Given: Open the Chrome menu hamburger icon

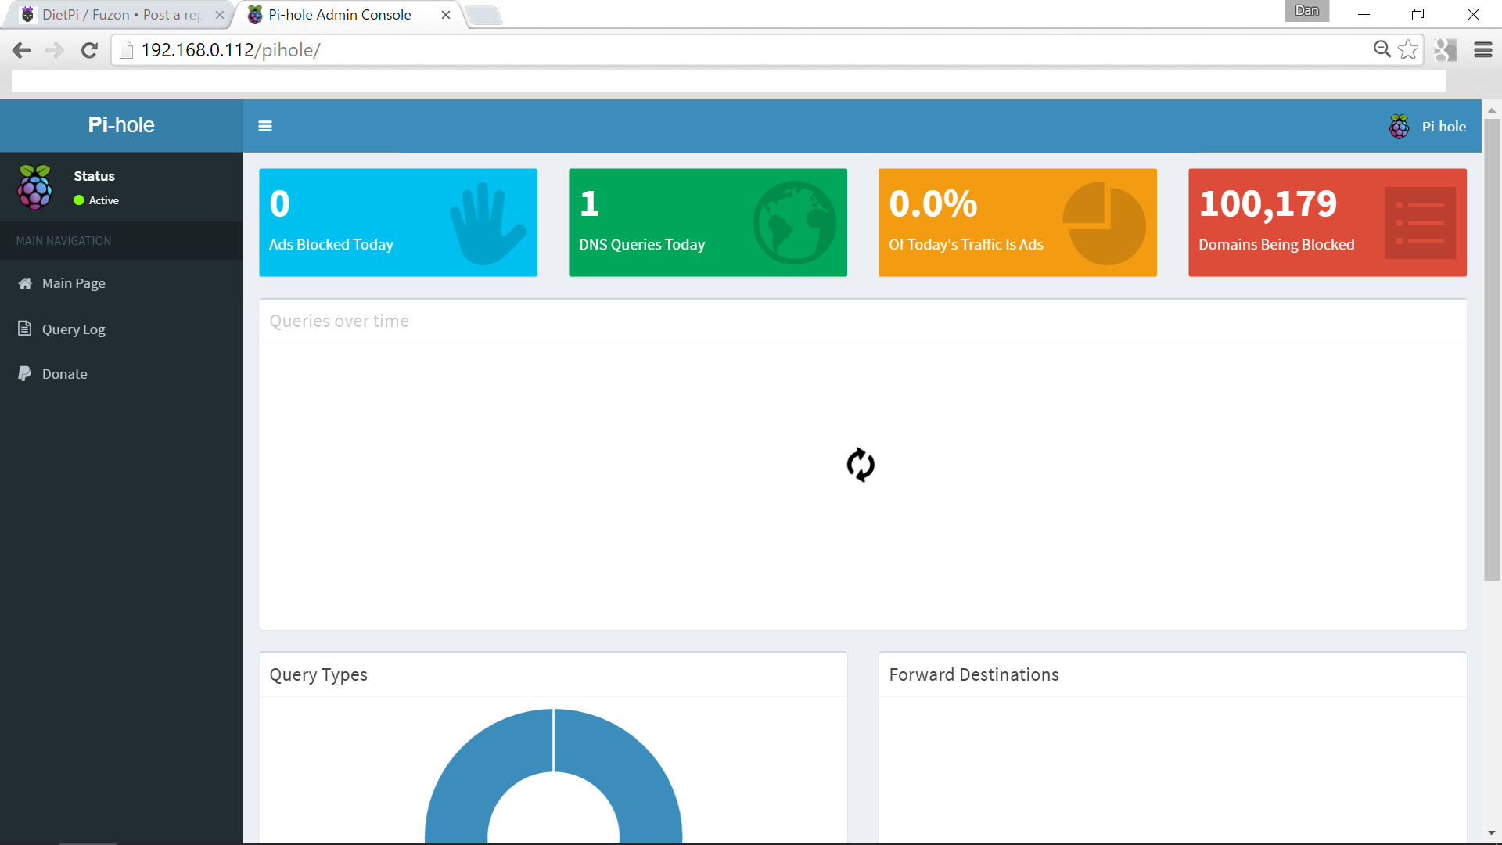Looking at the screenshot, I should [1482, 50].
